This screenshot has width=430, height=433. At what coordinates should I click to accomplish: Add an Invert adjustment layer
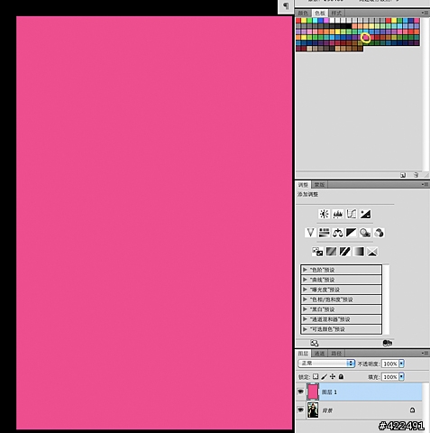(x=317, y=252)
